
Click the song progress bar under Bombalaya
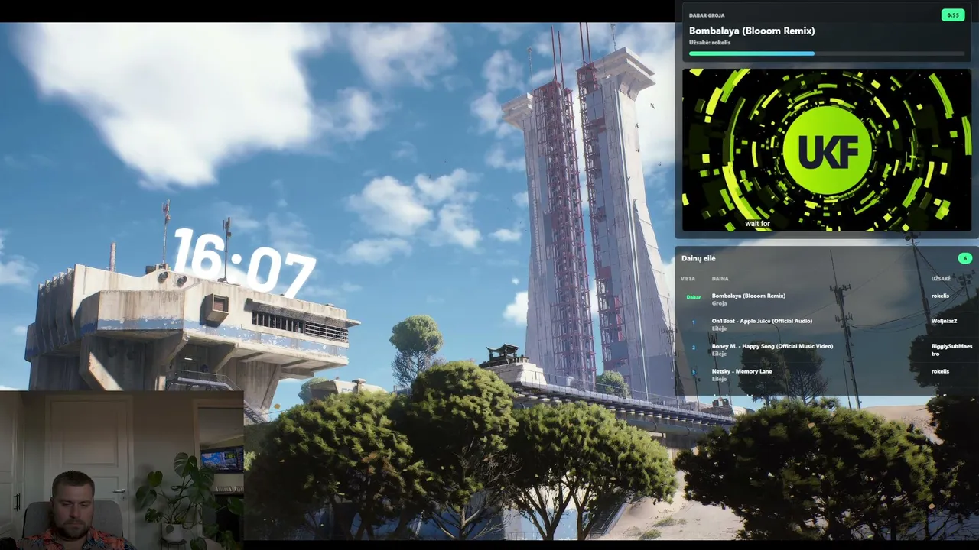click(826, 53)
